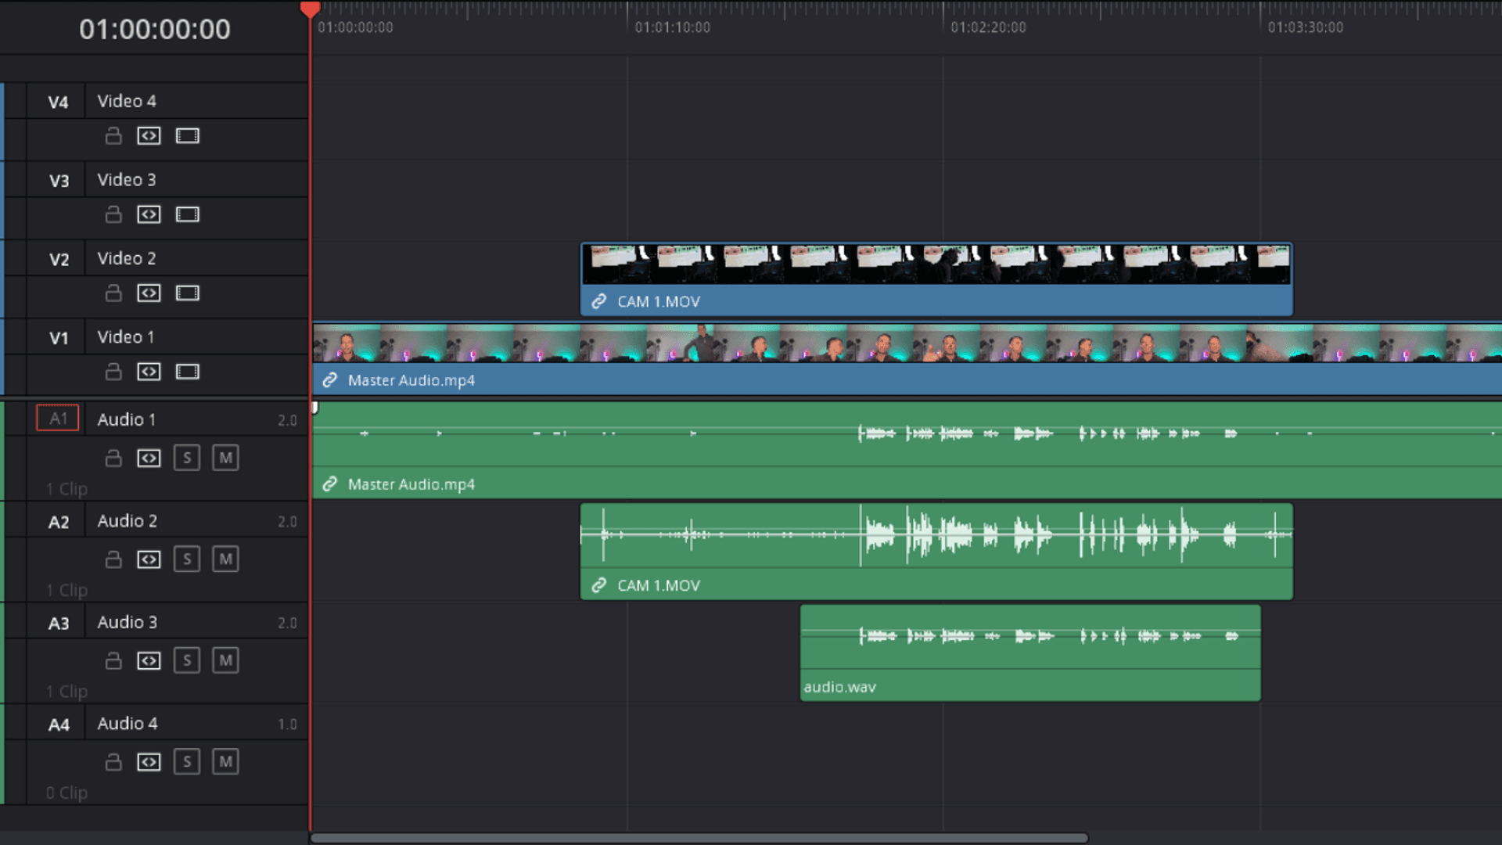Click the link icon on CAM 1.MOV video clip
This screenshot has width=1502, height=845.
pyautogui.click(x=599, y=301)
